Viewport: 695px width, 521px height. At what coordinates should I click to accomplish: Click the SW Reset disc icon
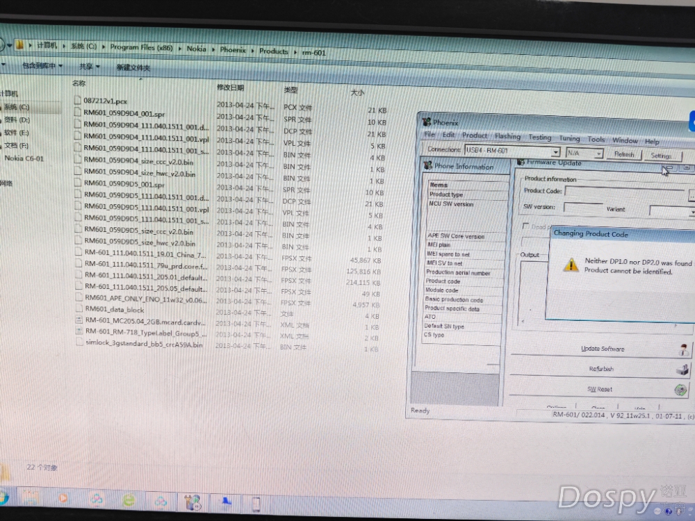(682, 390)
